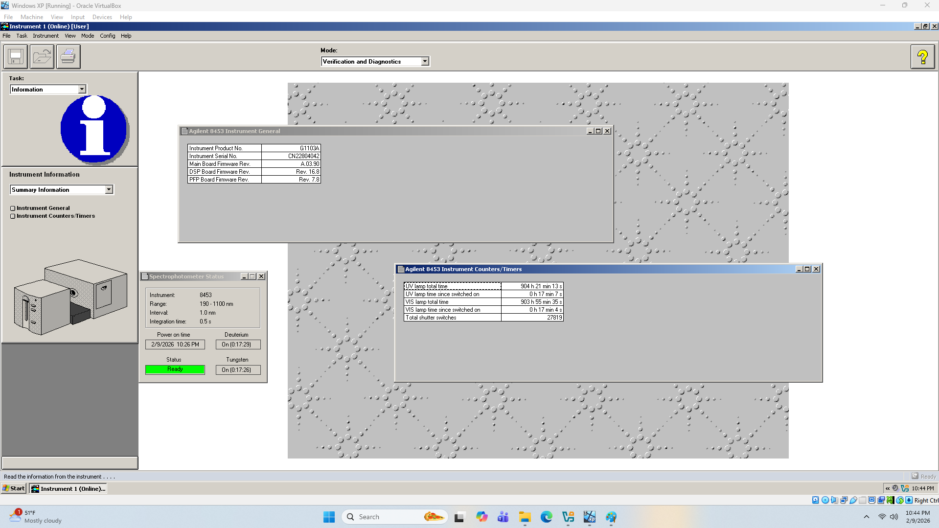This screenshot has height=528, width=939.
Task: Expand hidden XP tray icons chevron
Action: point(888,488)
